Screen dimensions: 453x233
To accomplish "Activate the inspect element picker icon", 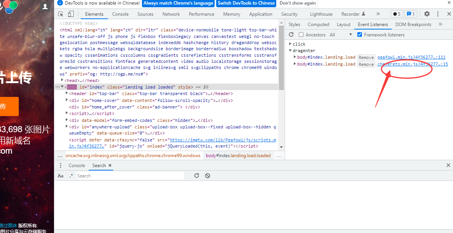I will tap(61, 14).
